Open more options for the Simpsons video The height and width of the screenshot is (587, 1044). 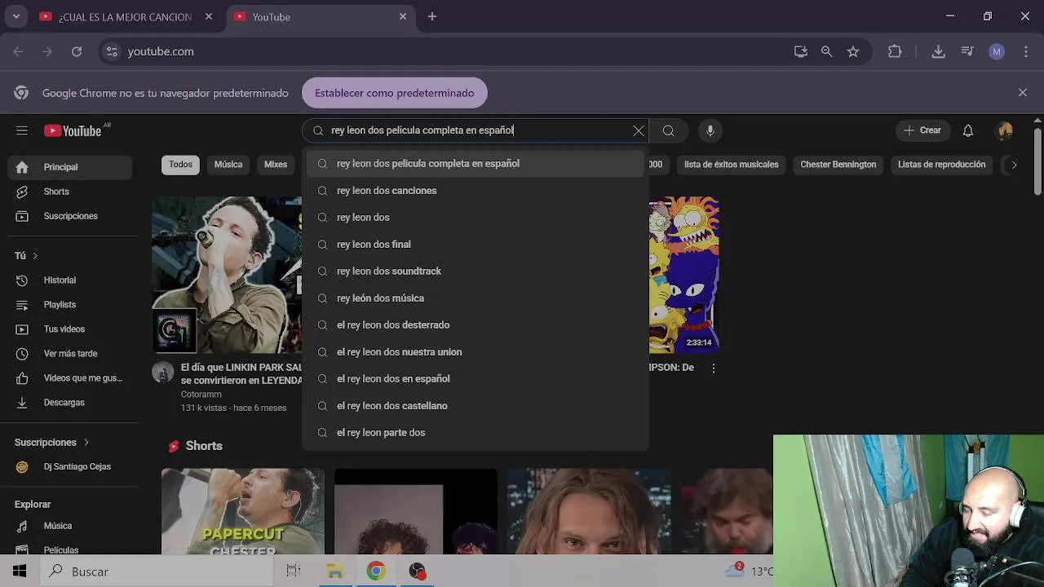(x=714, y=369)
